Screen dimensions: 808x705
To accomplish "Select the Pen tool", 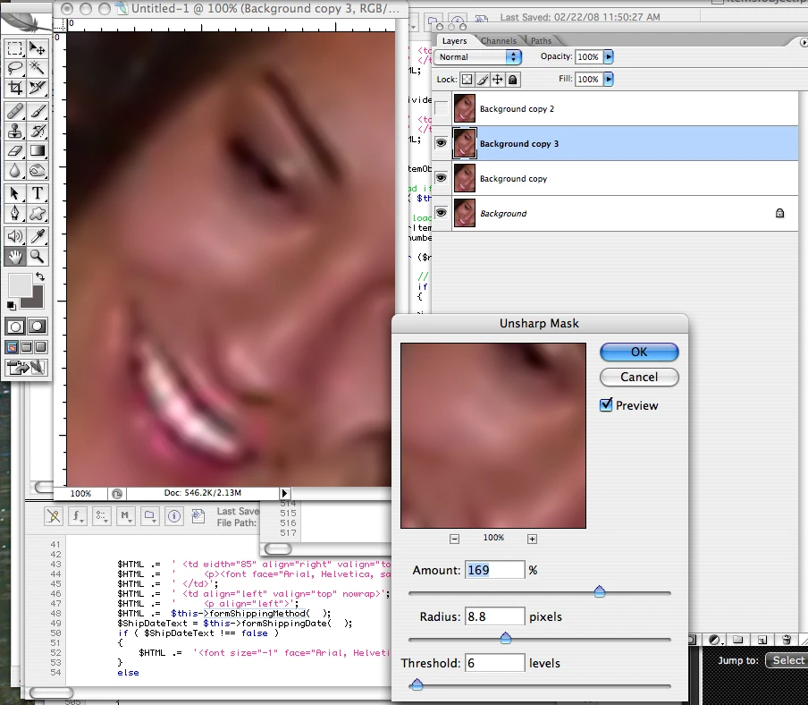I will coord(15,213).
